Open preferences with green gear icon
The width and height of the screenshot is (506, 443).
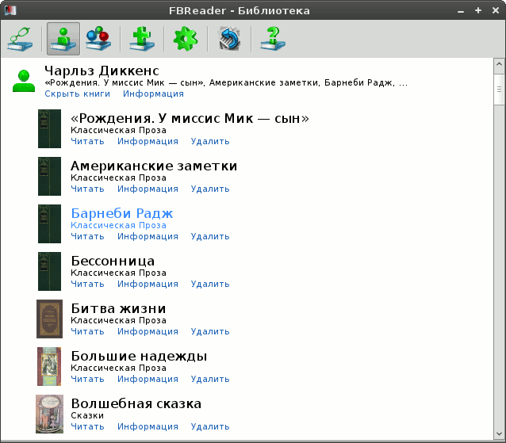(186, 39)
